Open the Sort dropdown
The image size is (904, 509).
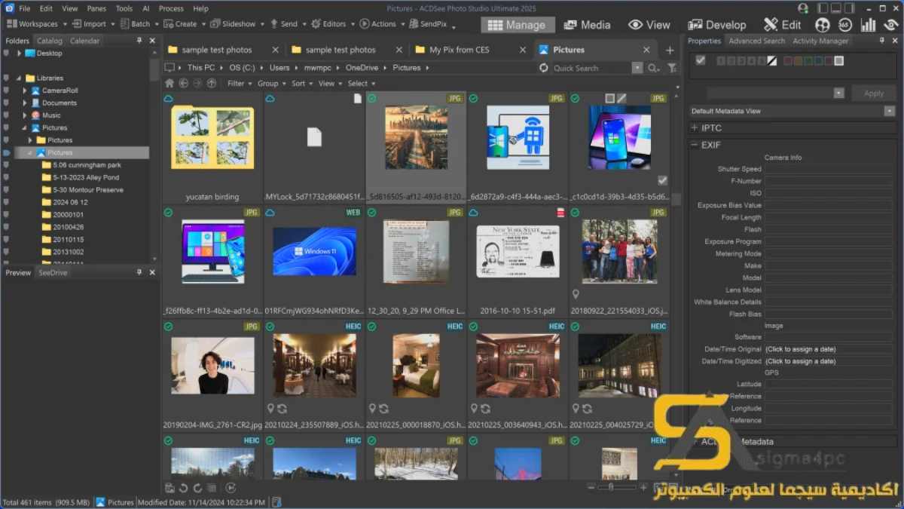(x=301, y=84)
